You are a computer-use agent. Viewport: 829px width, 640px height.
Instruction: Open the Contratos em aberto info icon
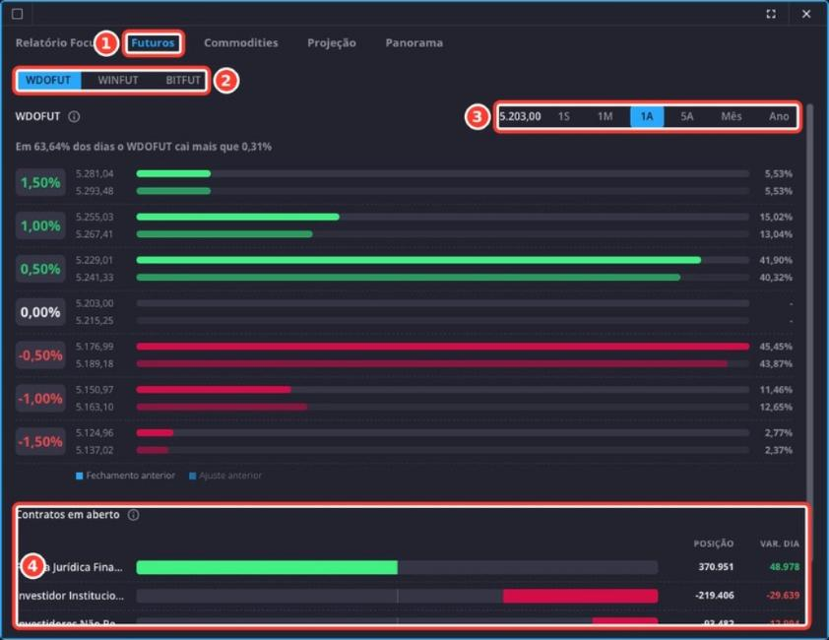tap(133, 515)
